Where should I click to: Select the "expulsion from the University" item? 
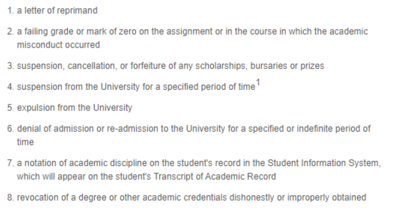click(74, 108)
